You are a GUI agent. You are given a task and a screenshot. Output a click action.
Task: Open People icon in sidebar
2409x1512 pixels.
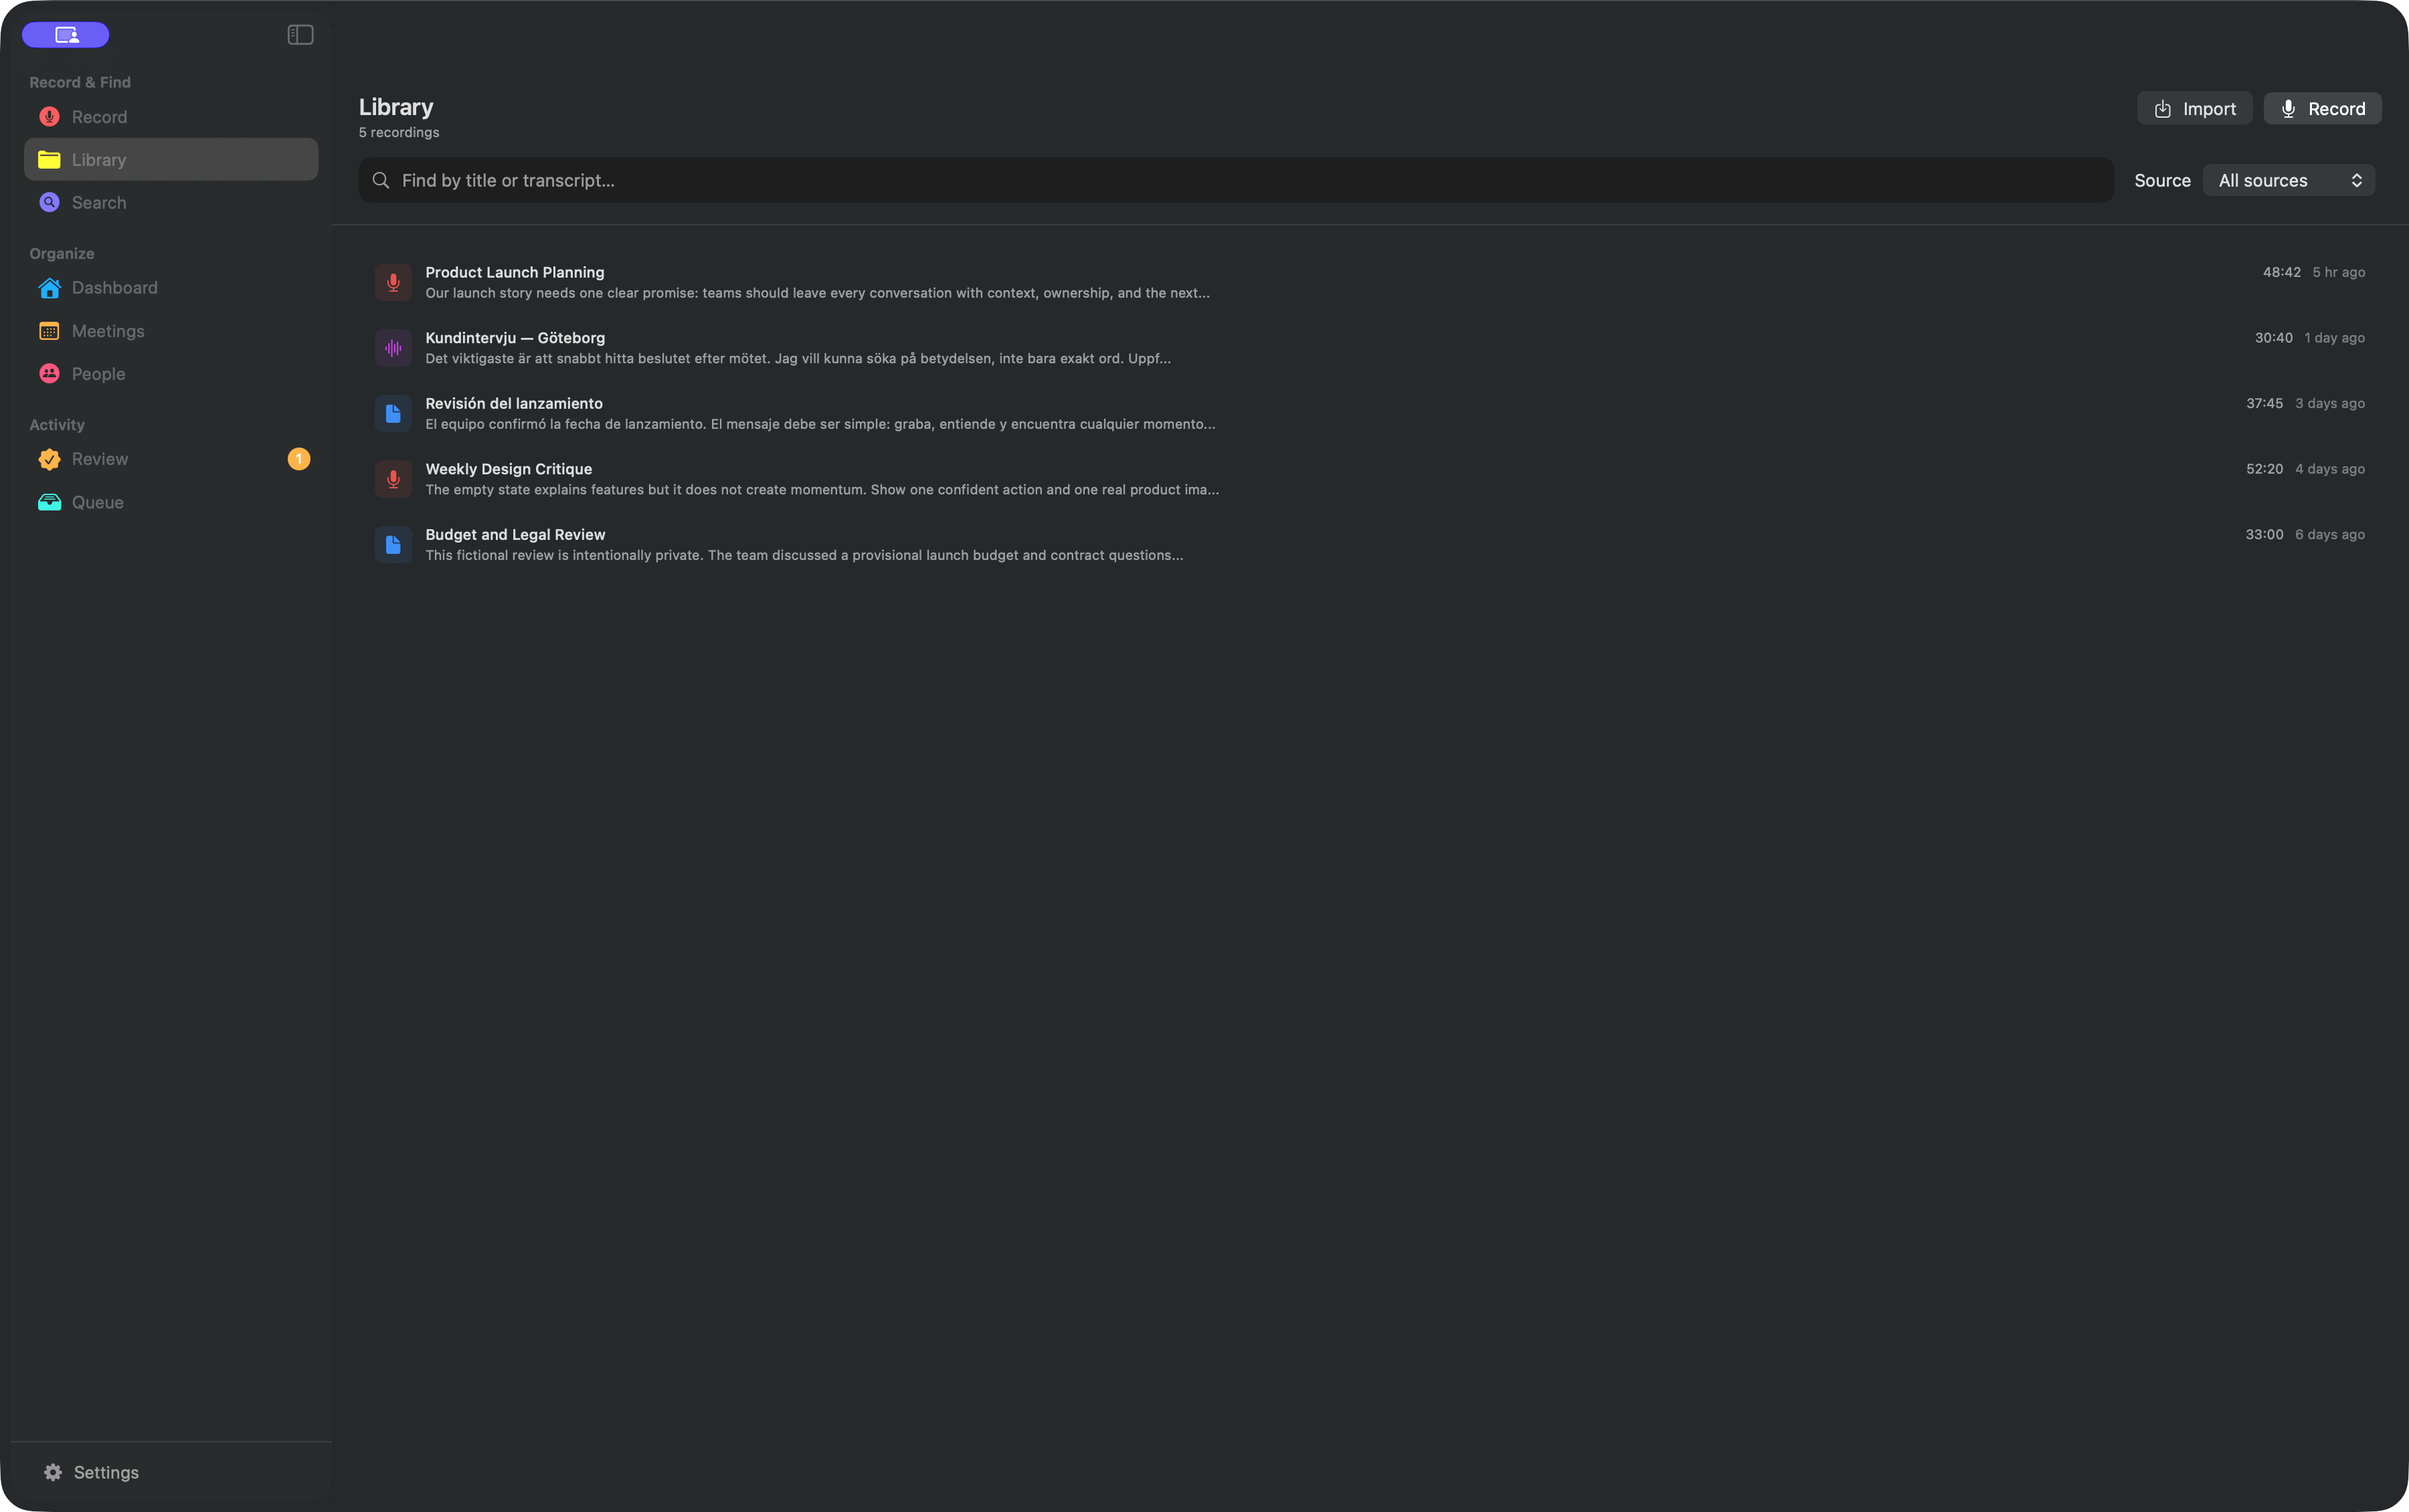click(49, 374)
